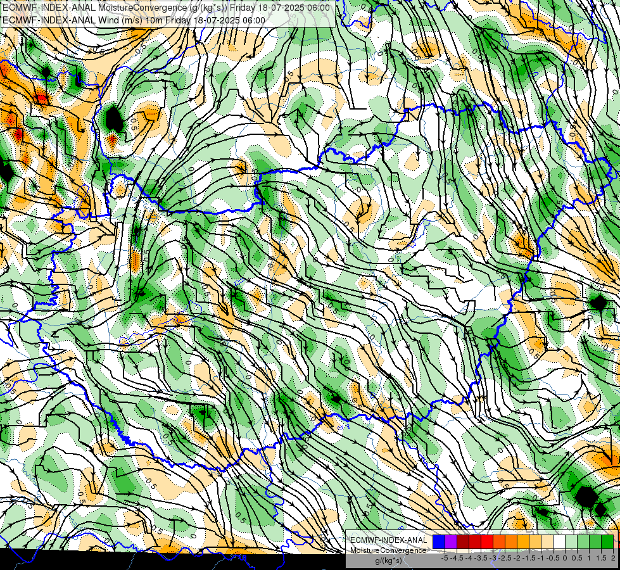The height and width of the screenshot is (570, 620).
Task: Click the -5 tick label on the legend
Action: click(445, 558)
